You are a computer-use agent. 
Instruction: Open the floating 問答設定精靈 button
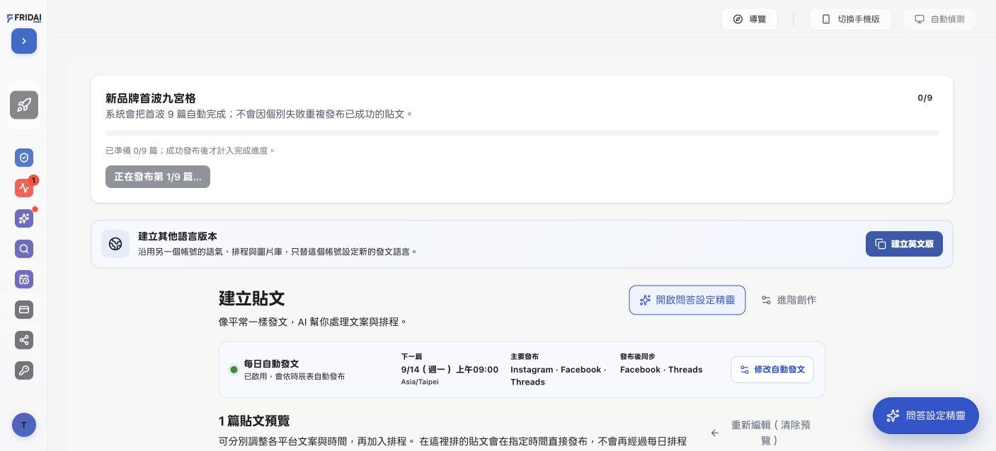[926, 416]
